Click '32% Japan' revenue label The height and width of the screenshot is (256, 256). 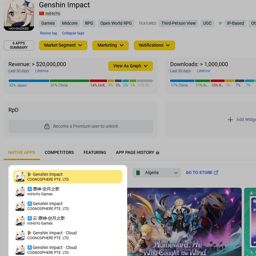pyautogui.click(x=18, y=85)
